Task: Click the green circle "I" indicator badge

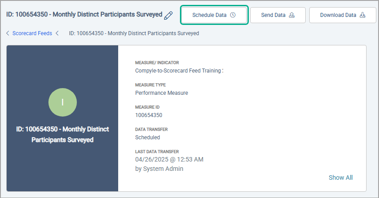Action: click(x=62, y=102)
